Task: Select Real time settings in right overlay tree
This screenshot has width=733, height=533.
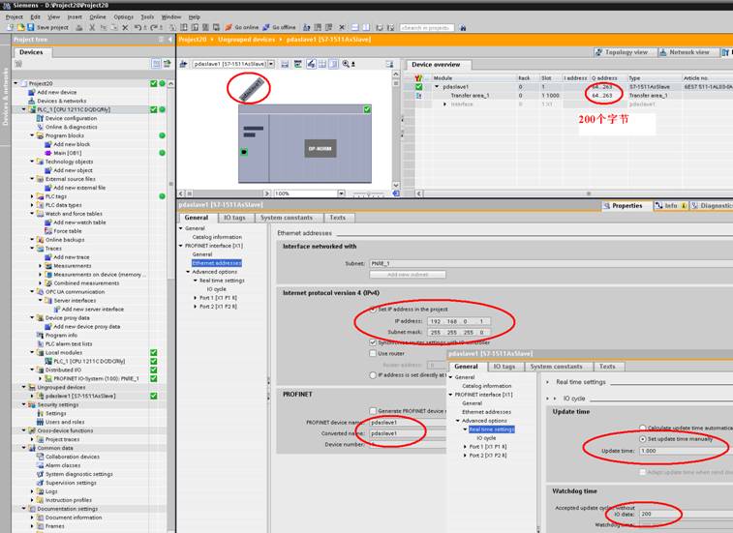Action: [x=492, y=429]
